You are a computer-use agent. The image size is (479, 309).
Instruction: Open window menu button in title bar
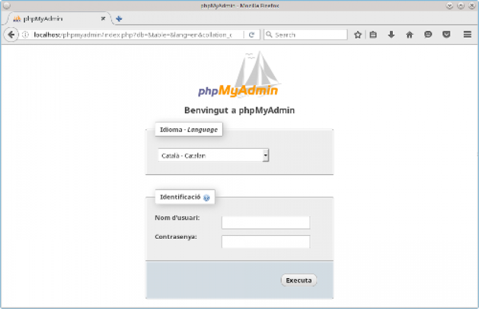click(6, 6)
